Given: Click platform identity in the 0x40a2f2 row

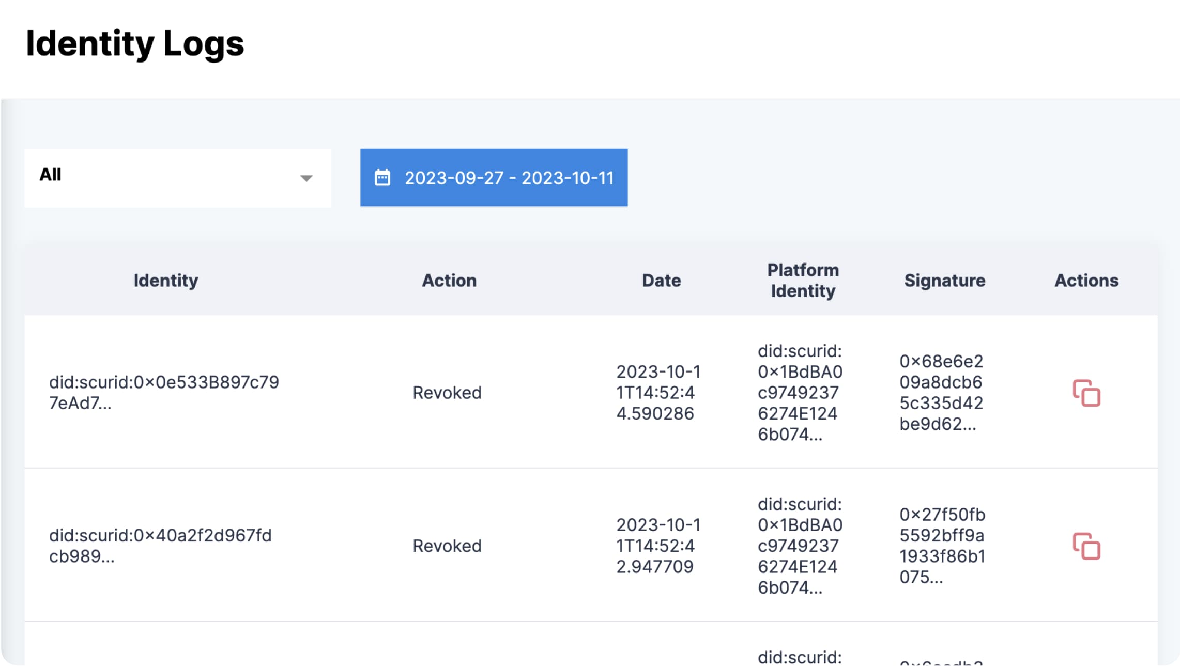Looking at the screenshot, I should (800, 546).
